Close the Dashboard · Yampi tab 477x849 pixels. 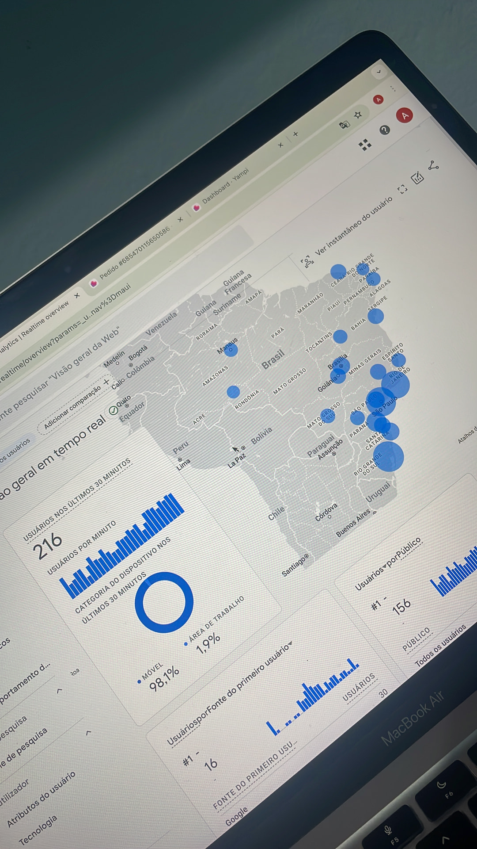[x=280, y=145]
